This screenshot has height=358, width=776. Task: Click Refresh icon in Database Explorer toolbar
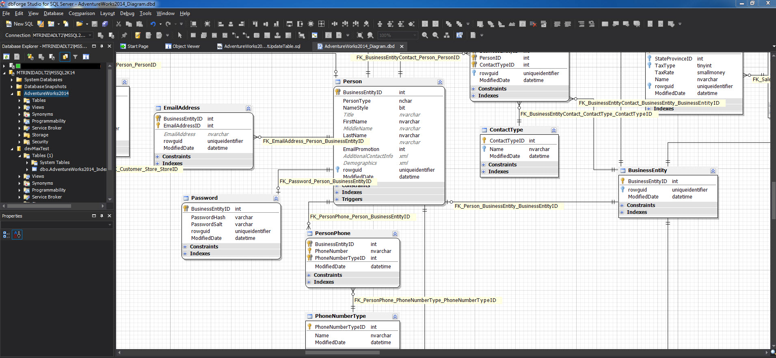click(6, 57)
